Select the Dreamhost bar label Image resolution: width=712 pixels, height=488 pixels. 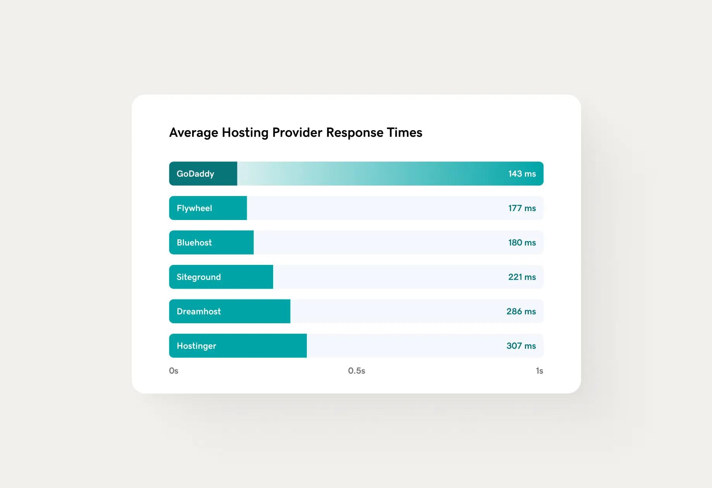tap(198, 312)
